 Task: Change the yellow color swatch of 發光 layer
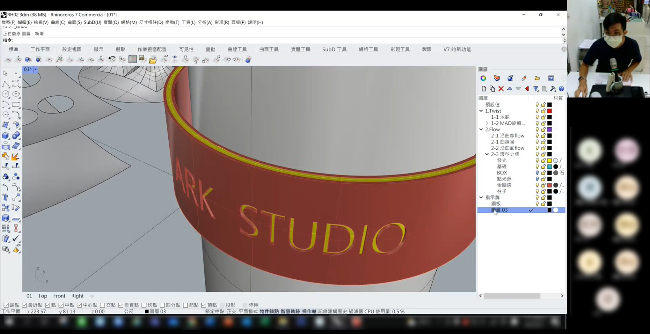coord(549,160)
